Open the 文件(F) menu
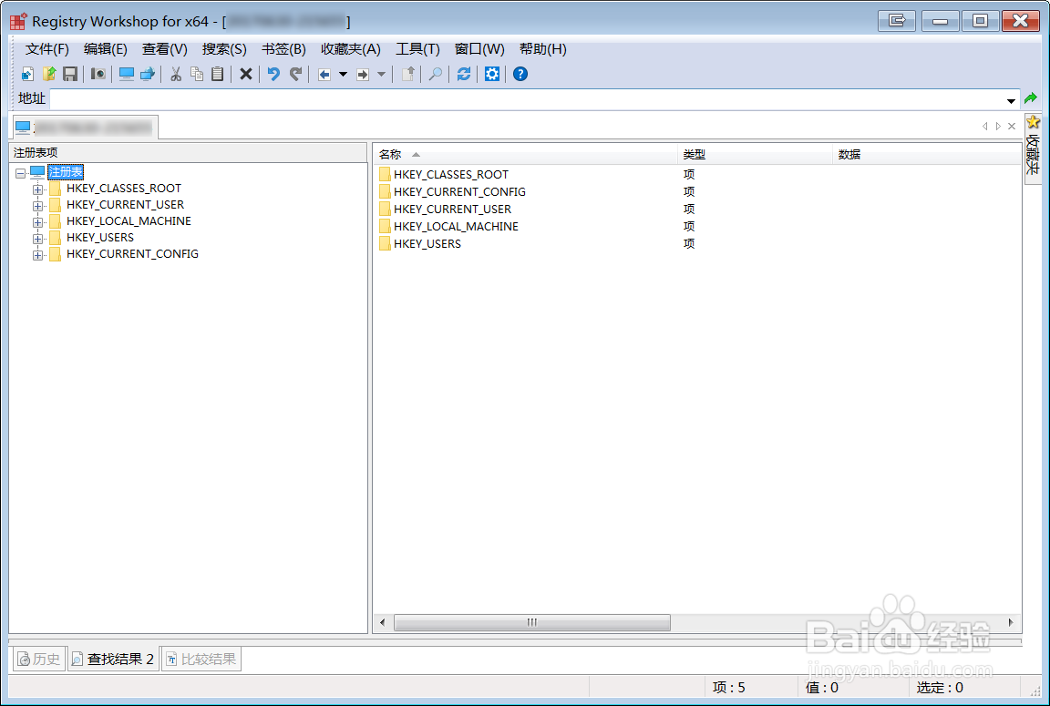 [46, 49]
